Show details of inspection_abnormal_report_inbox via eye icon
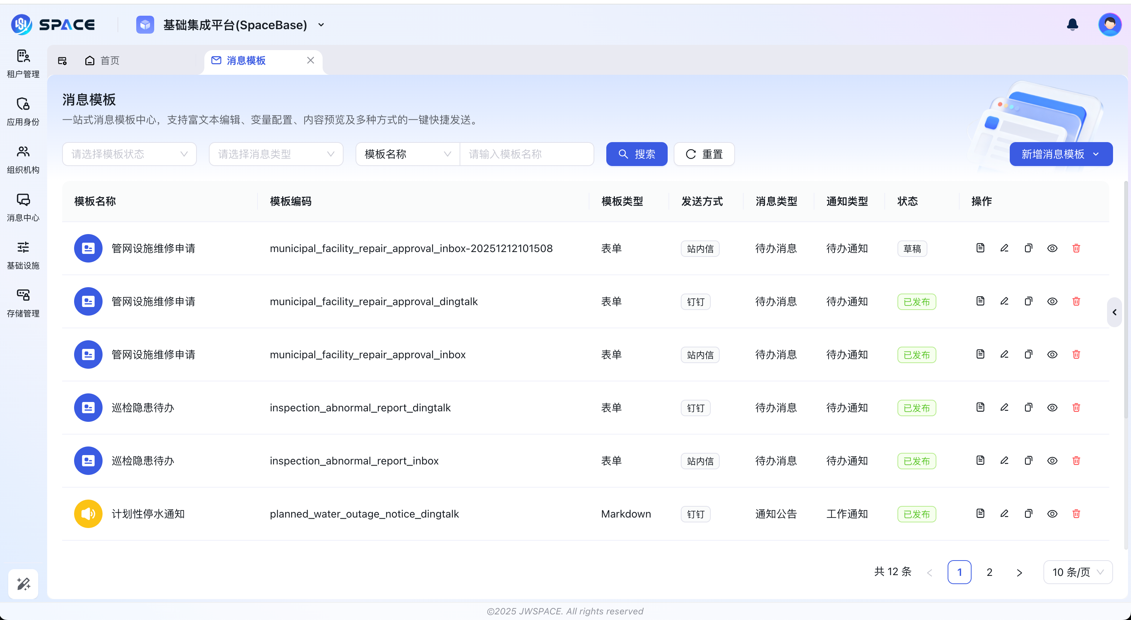 [x=1052, y=460]
